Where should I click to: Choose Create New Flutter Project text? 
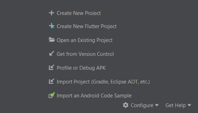click(x=86, y=26)
